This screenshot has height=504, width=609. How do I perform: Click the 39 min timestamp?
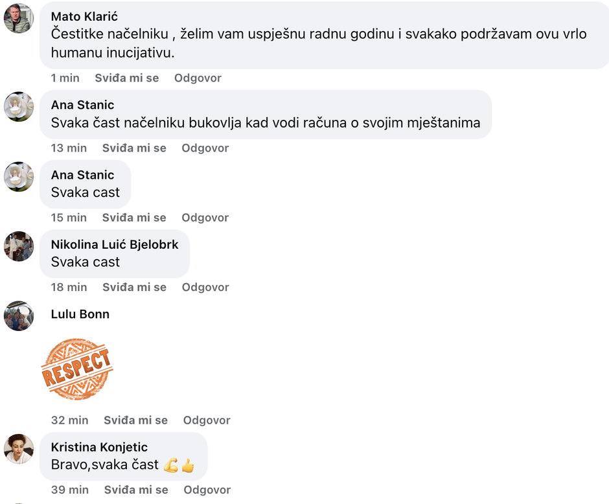click(69, 490)
